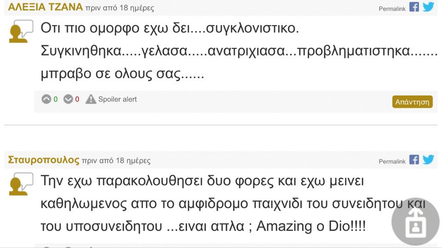Click the red downvote count number
The image size is (442, 248).
[77, 99]
